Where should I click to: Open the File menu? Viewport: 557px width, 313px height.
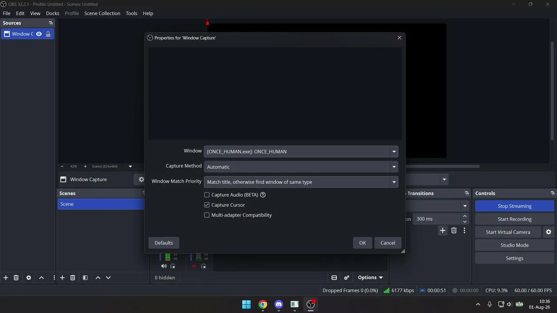point(7,13)
